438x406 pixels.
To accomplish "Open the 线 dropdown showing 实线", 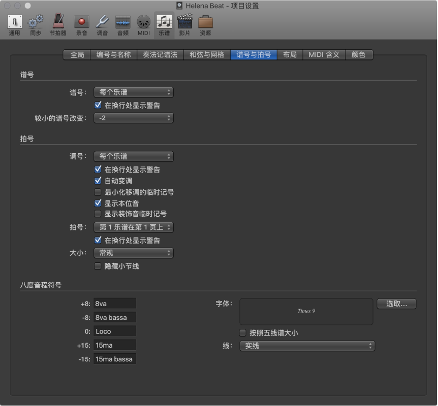I will coord(307,346).
